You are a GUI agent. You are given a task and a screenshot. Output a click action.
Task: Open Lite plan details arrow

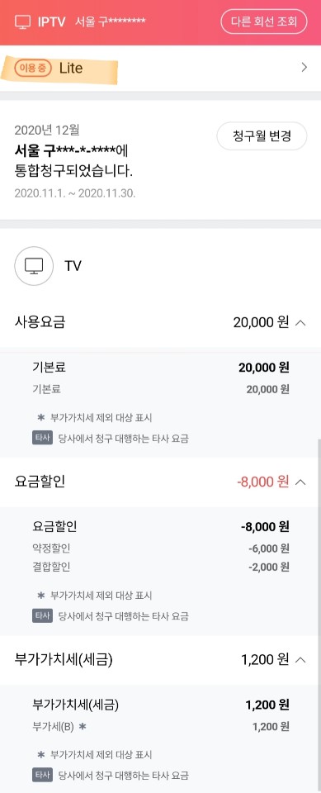click(x=304, y=67)
